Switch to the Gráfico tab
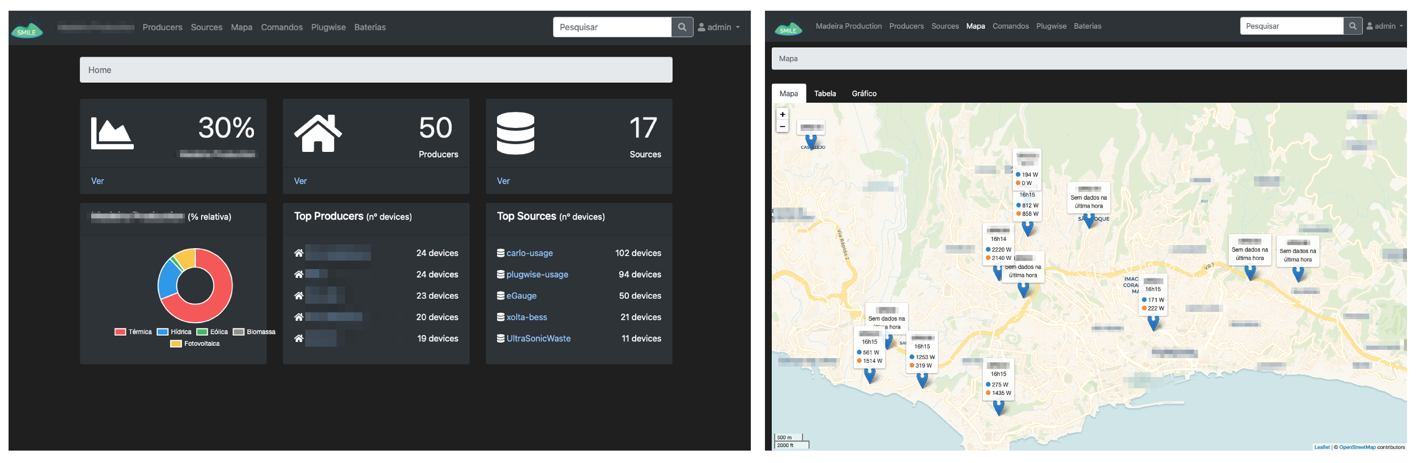The width and height of the screenshot is (1419, 463). coord(864,94)
